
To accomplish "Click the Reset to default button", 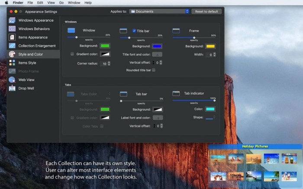I will (x=206, y=11).
